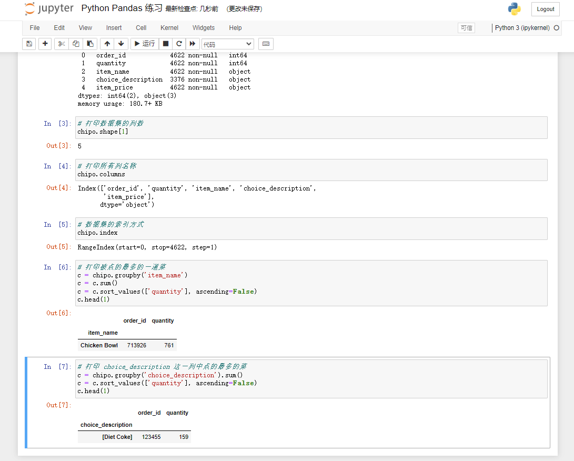The image size is (574, 461).
Task: Click the Logout button
Action: 546,9
